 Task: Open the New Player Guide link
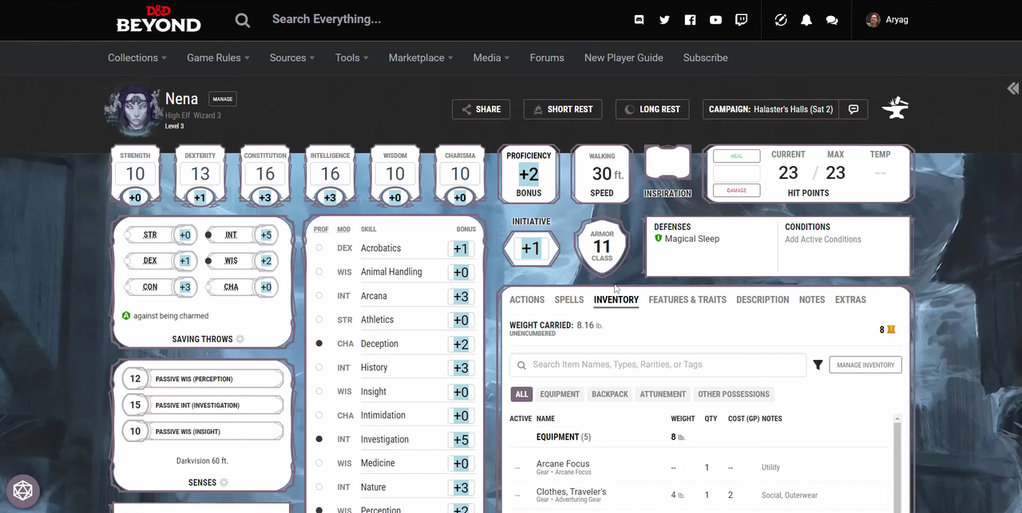tap(624, 57)
